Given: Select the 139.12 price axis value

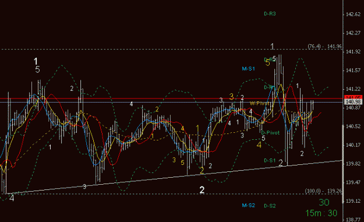Looking at the screenshot, I should coord(353,201).
